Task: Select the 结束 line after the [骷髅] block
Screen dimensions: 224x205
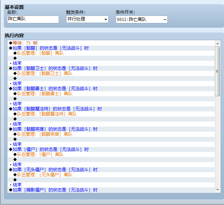Action: (x=111, y=63)
